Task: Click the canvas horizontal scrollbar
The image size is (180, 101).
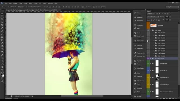Action: [82, 96]
